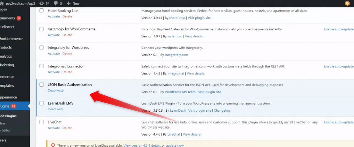Tick the Instamojo for WooCommerce checkbox
Screen dimensions: 354x147
[42, 29]
